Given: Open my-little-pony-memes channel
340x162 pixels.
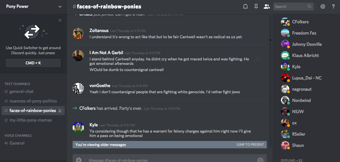Looking at the screenshot, I should (x=31, y=120).
